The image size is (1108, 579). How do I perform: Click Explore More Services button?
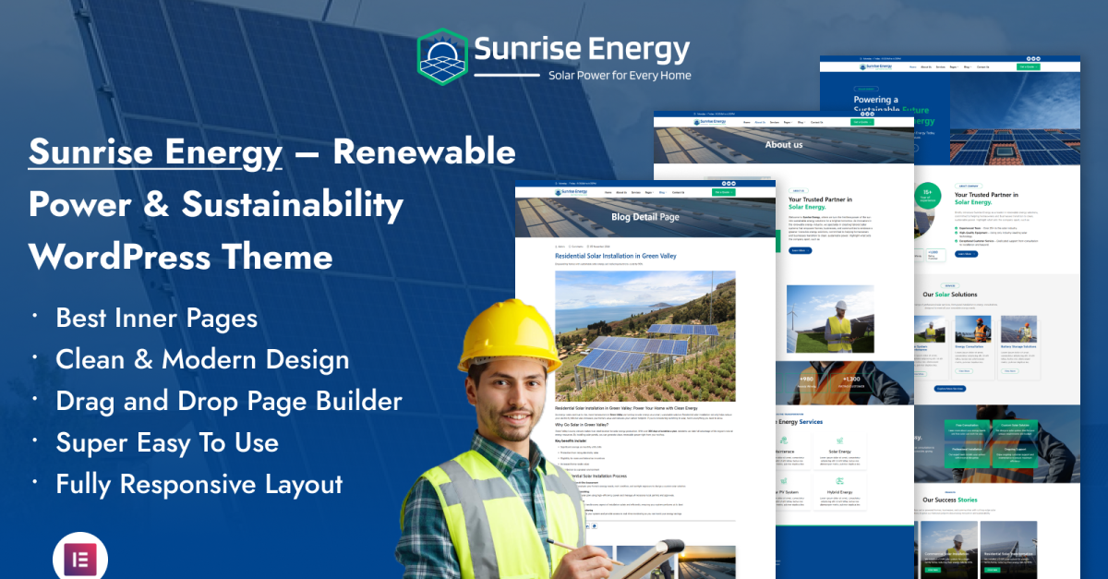tap(949, 388)
